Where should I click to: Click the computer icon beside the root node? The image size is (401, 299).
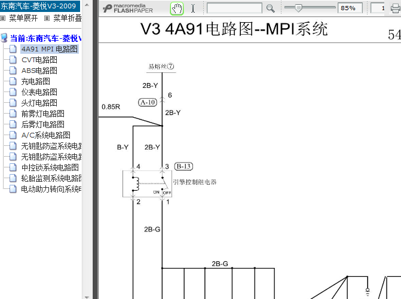pyautogui.click(x=4, y=38)
